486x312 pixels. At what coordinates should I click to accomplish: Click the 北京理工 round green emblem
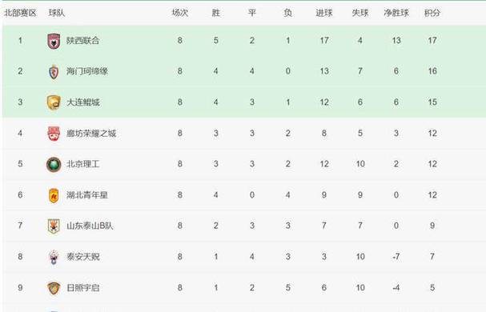point(54,164)
